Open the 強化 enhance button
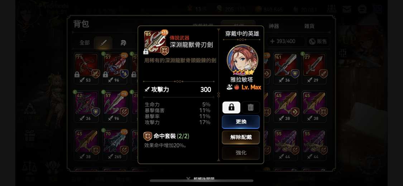 [241, 153]
